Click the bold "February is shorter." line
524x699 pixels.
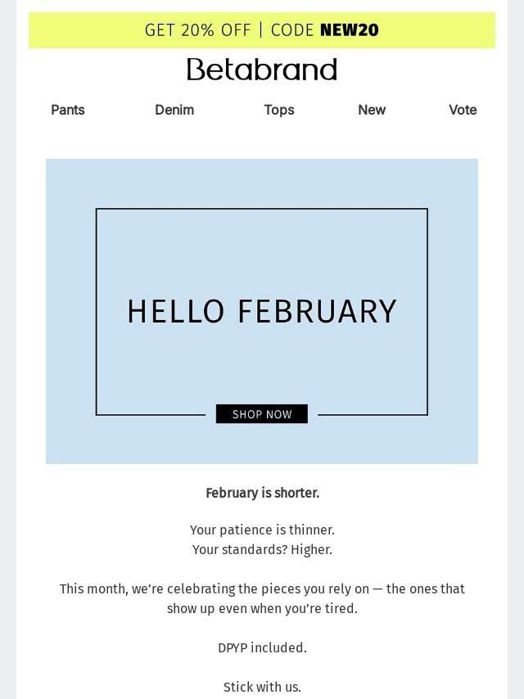pos(262,493)
